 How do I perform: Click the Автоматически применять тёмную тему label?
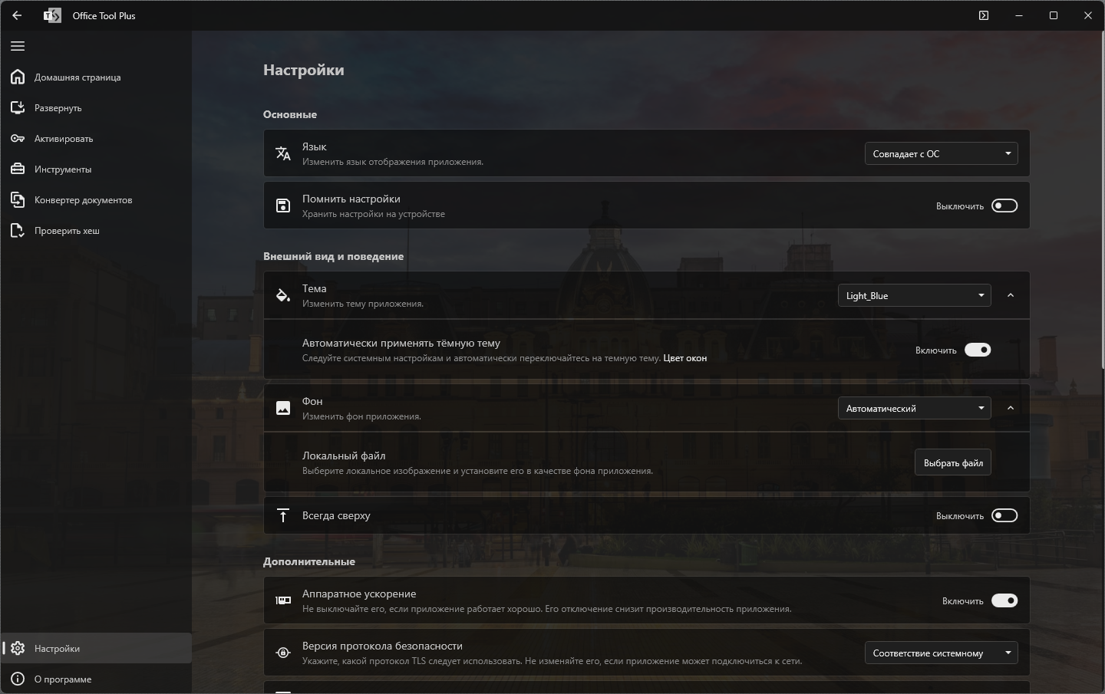point(401,343)
